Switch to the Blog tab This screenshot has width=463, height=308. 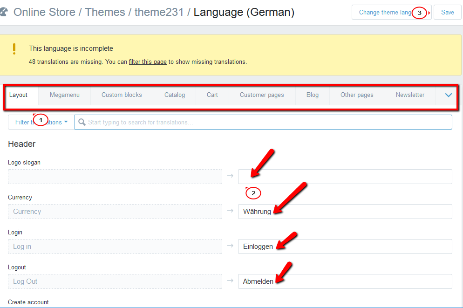pos(313,95)
